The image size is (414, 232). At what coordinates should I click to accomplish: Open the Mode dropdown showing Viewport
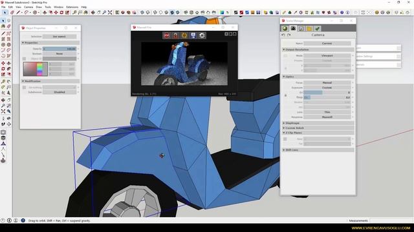pos(327,56)
